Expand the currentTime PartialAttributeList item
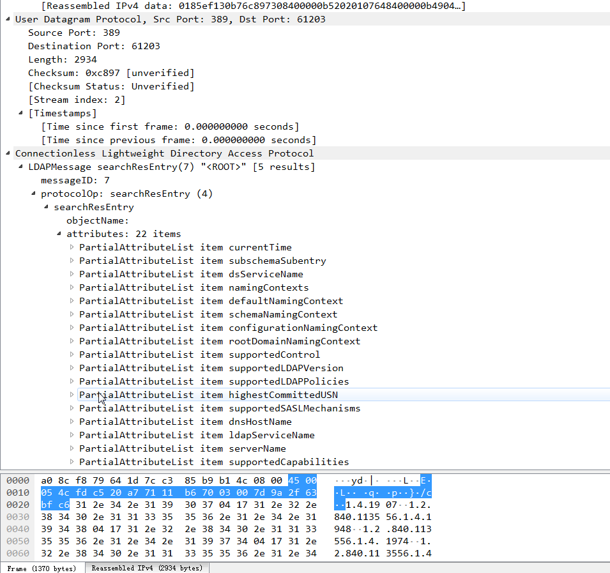The image size is (610, 573). coord(72,247)
